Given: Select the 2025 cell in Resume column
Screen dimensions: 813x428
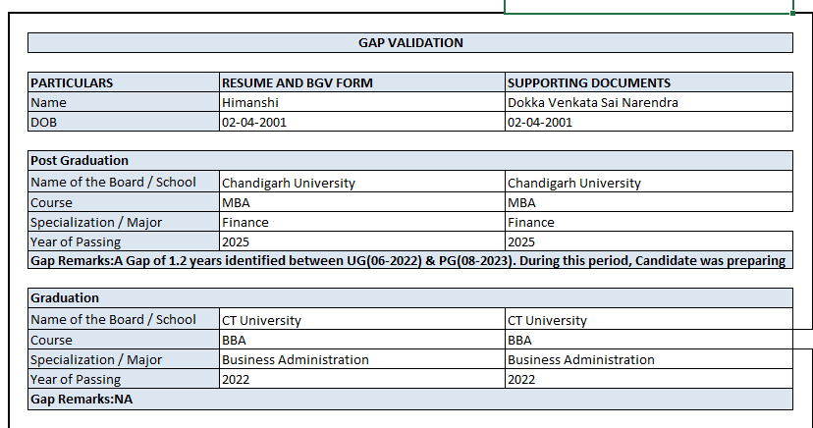Looking at the screenshot, I should (362, 241).
